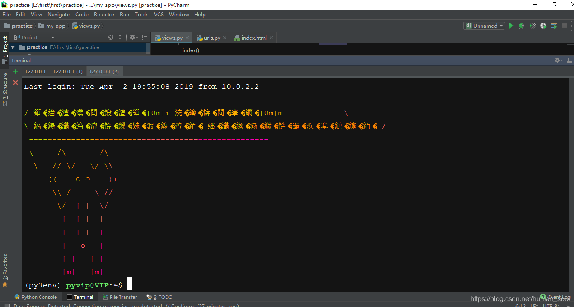Click the tool window quick-access icon in status bar
The height and width of the screenshot is (307, 574).
point(6,305)
